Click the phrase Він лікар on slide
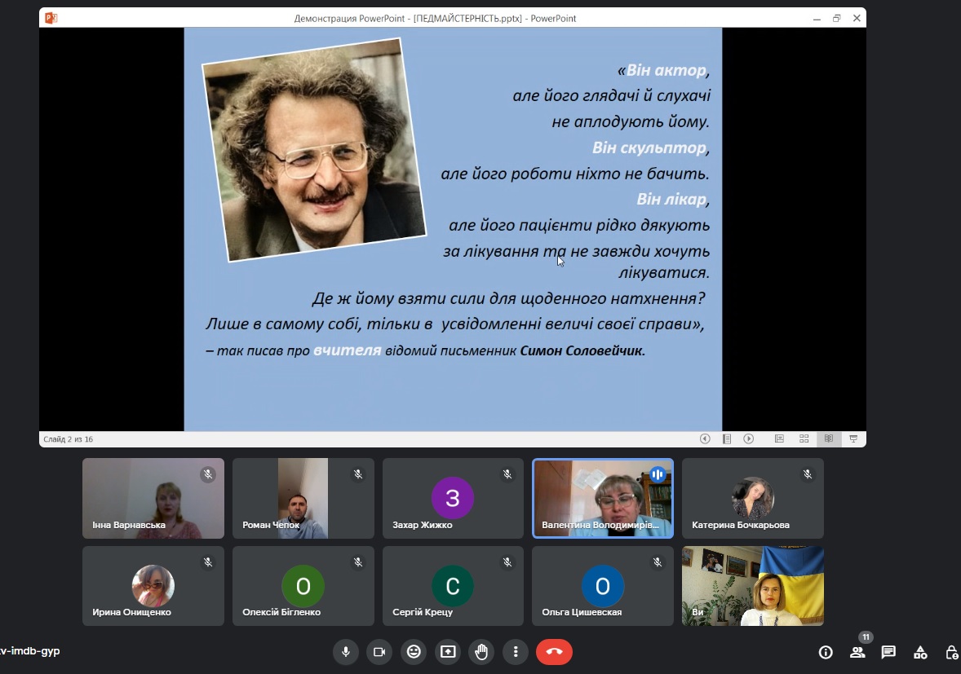Image resolution: width=961 pixels, height=674 pixels. 671,200
